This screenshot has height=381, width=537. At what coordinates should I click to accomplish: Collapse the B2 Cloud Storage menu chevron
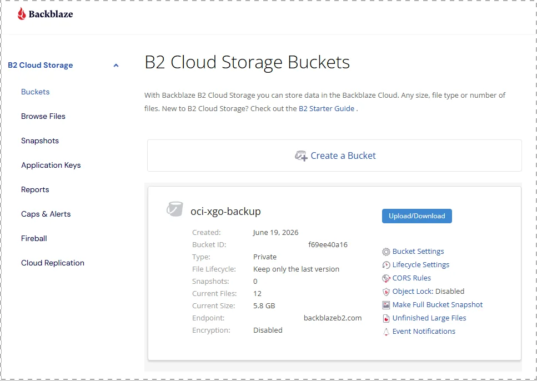point(116,65)
